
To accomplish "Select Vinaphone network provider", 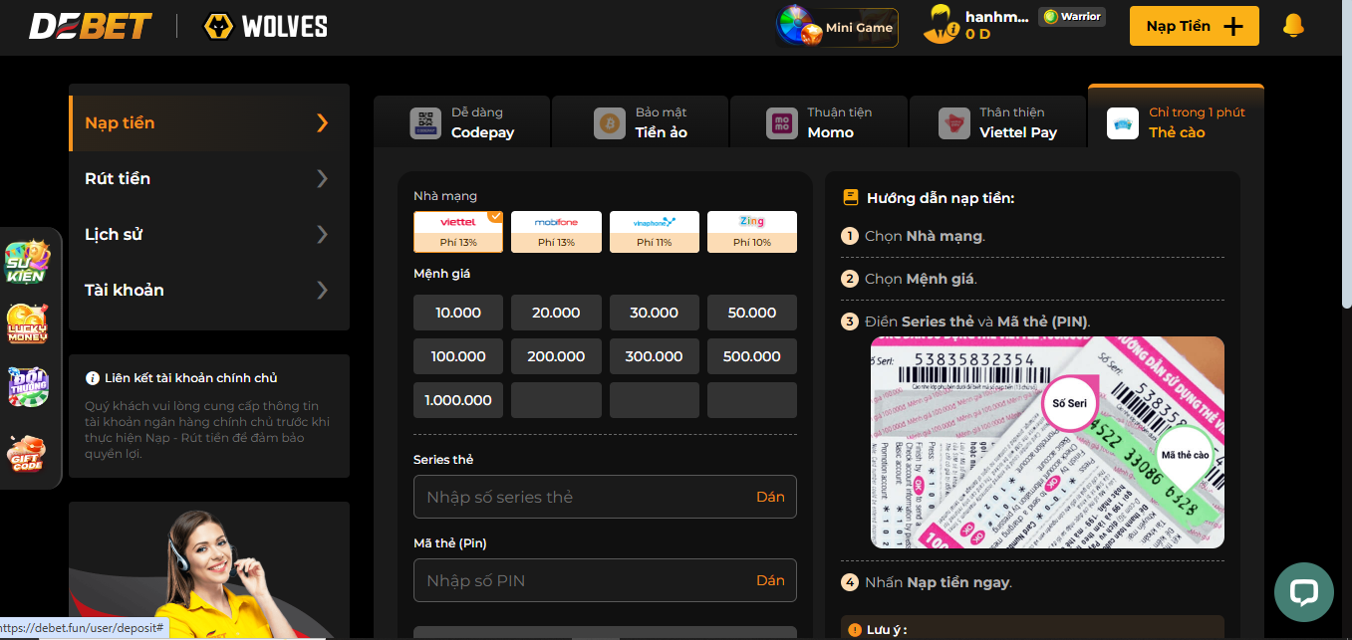I will (x=654, y=232).
